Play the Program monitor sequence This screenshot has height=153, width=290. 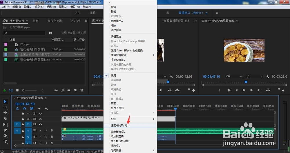[x=244, y=90]
